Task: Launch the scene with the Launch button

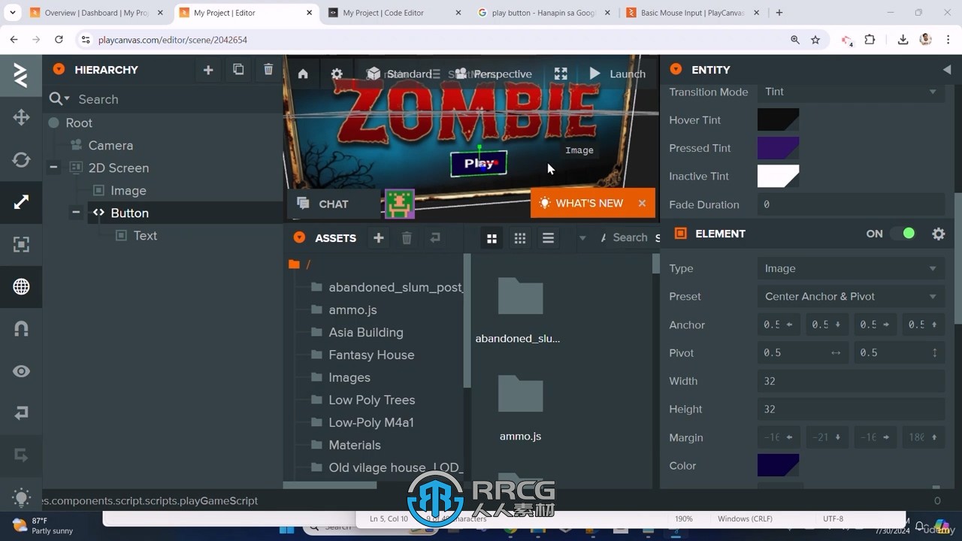Action: click(x=617, y=74)
